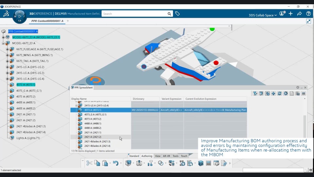
Task: Click the tag icon beside search bar
Action: pyautogui.click(x=177, y=14)
